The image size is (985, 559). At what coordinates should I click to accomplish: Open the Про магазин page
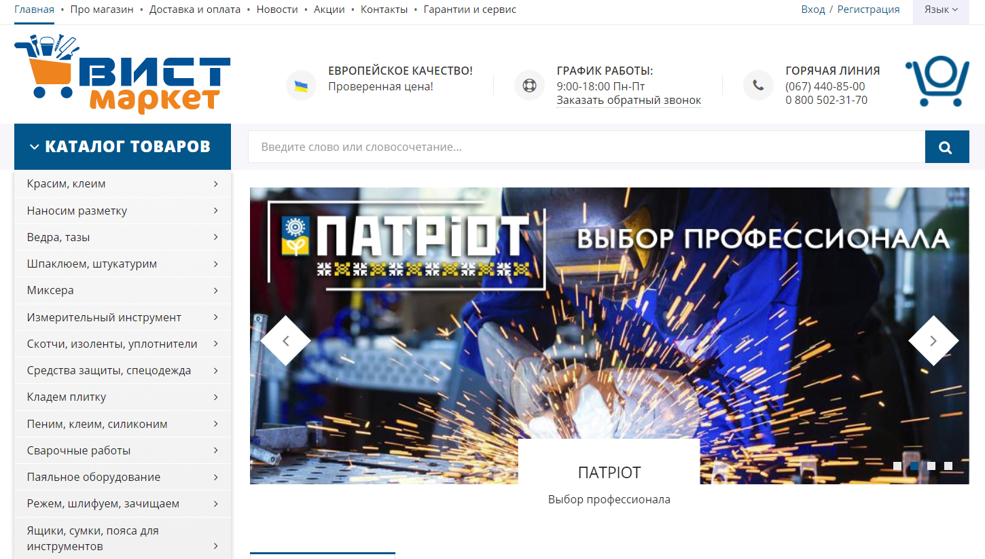pyautogui.click(x=102, y=10)
